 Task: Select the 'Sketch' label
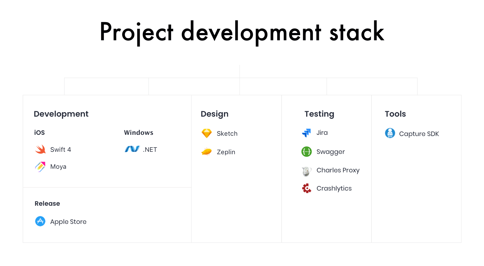pos(227,134)
